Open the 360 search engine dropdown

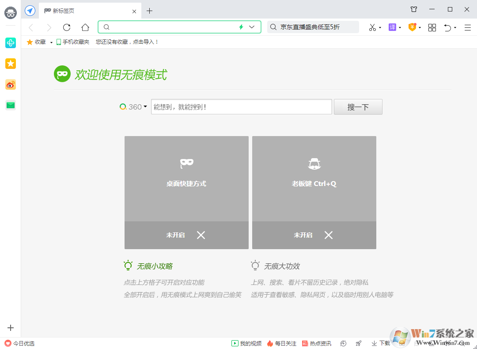click(133, 106)
